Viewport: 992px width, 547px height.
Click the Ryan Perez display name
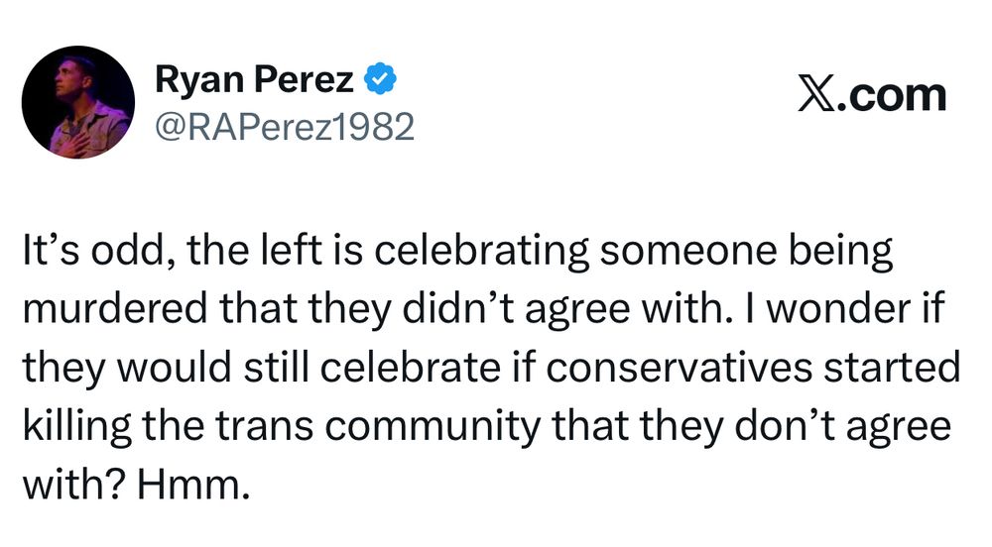click(254, 80)
